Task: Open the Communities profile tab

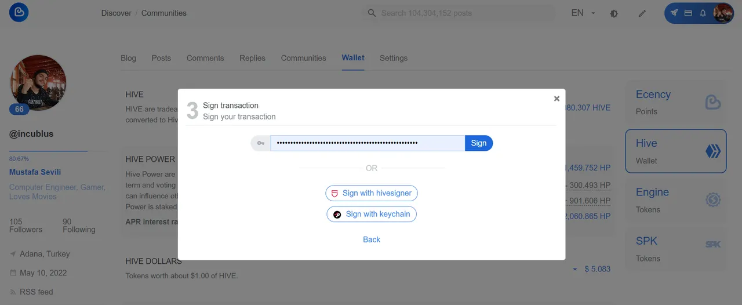Action: point(303,58)
